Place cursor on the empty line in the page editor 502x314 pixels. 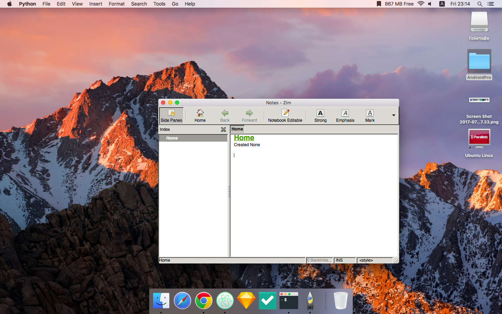tap(314, 155)
